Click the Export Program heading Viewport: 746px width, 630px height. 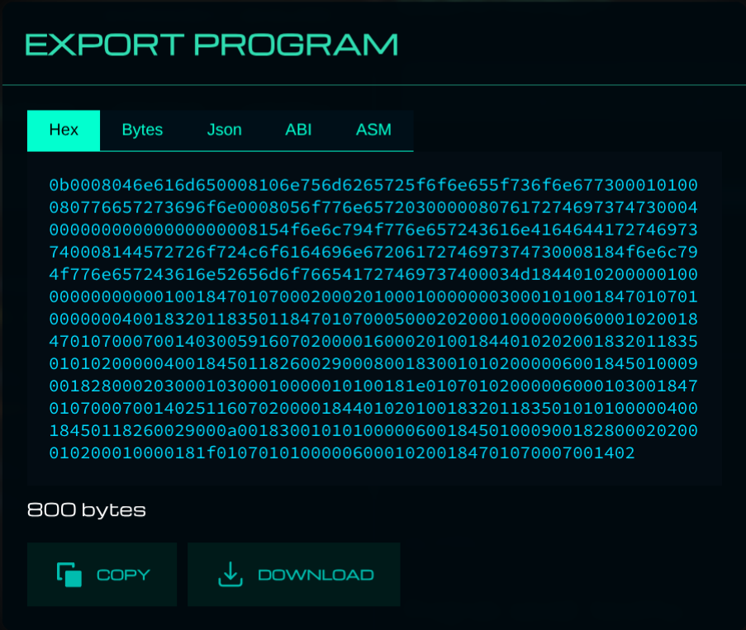pos(211,45)
